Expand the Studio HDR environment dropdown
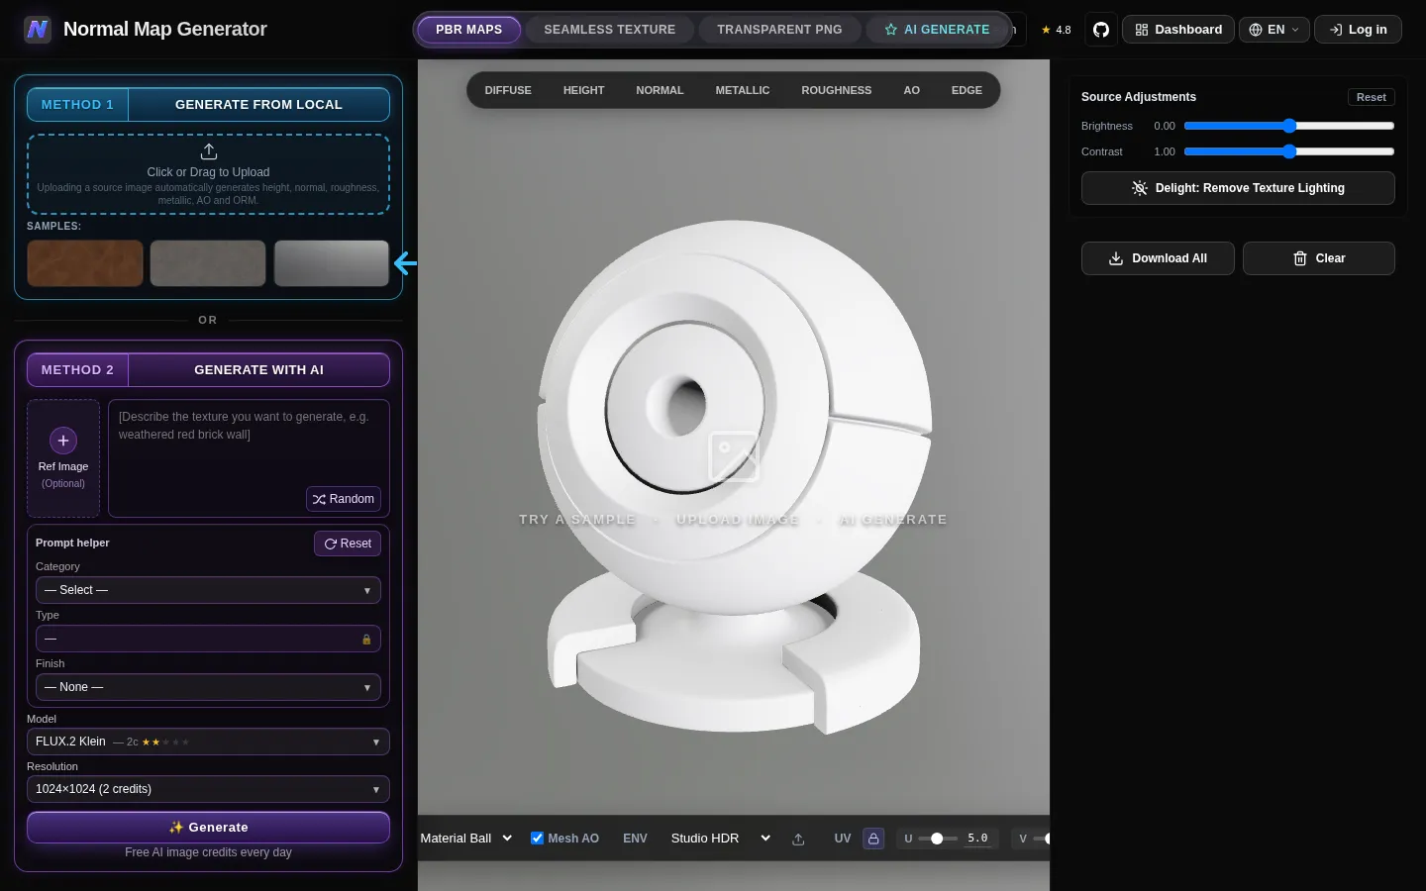The image size is (1426, 891). point(720,839)
